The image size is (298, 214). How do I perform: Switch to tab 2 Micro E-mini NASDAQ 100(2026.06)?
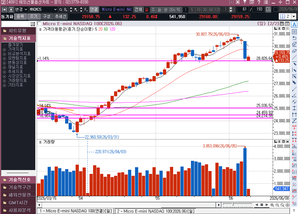click(156, 211)
